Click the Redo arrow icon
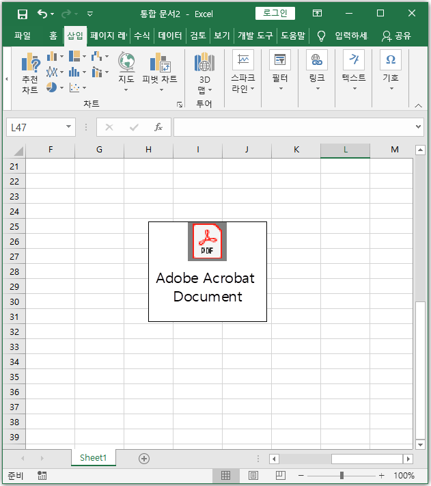The height and width of the screenshot is (486, 431). pyautogui.click(x=66, y=14)
